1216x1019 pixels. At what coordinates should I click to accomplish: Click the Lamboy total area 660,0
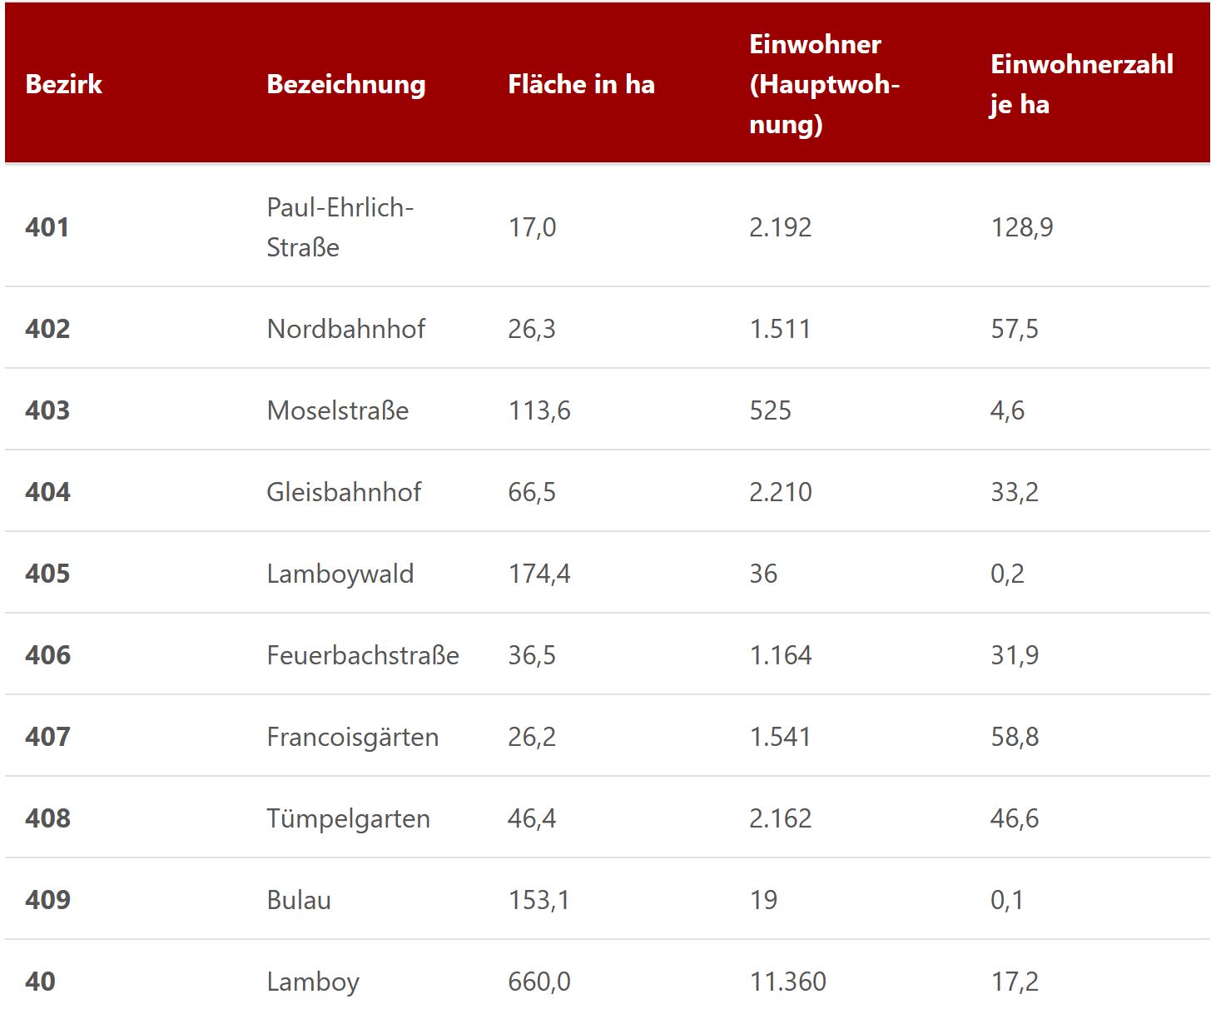[539, 982]
